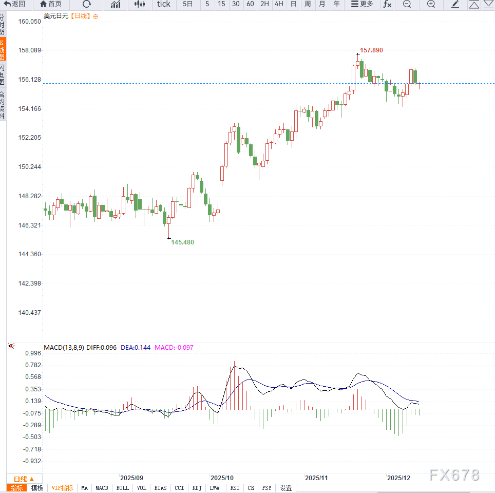Select the bar chart style icon
The height and width of the screenshot is (493, 495).
point(116,4)
